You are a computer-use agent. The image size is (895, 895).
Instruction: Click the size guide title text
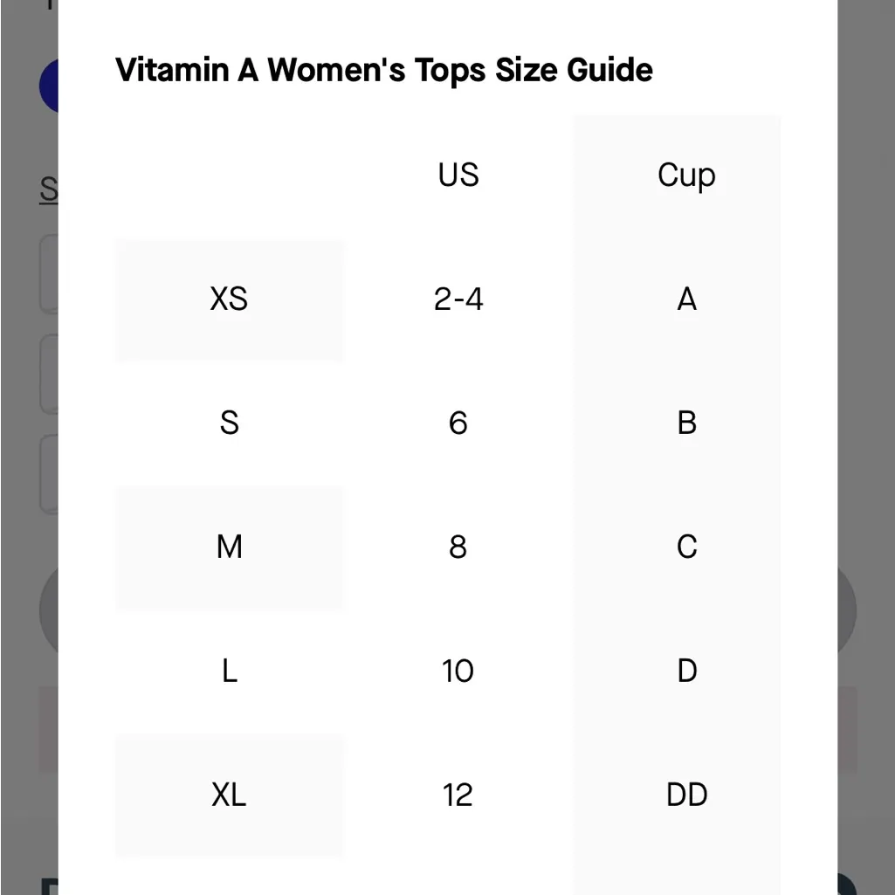click(x=383, y=70)
